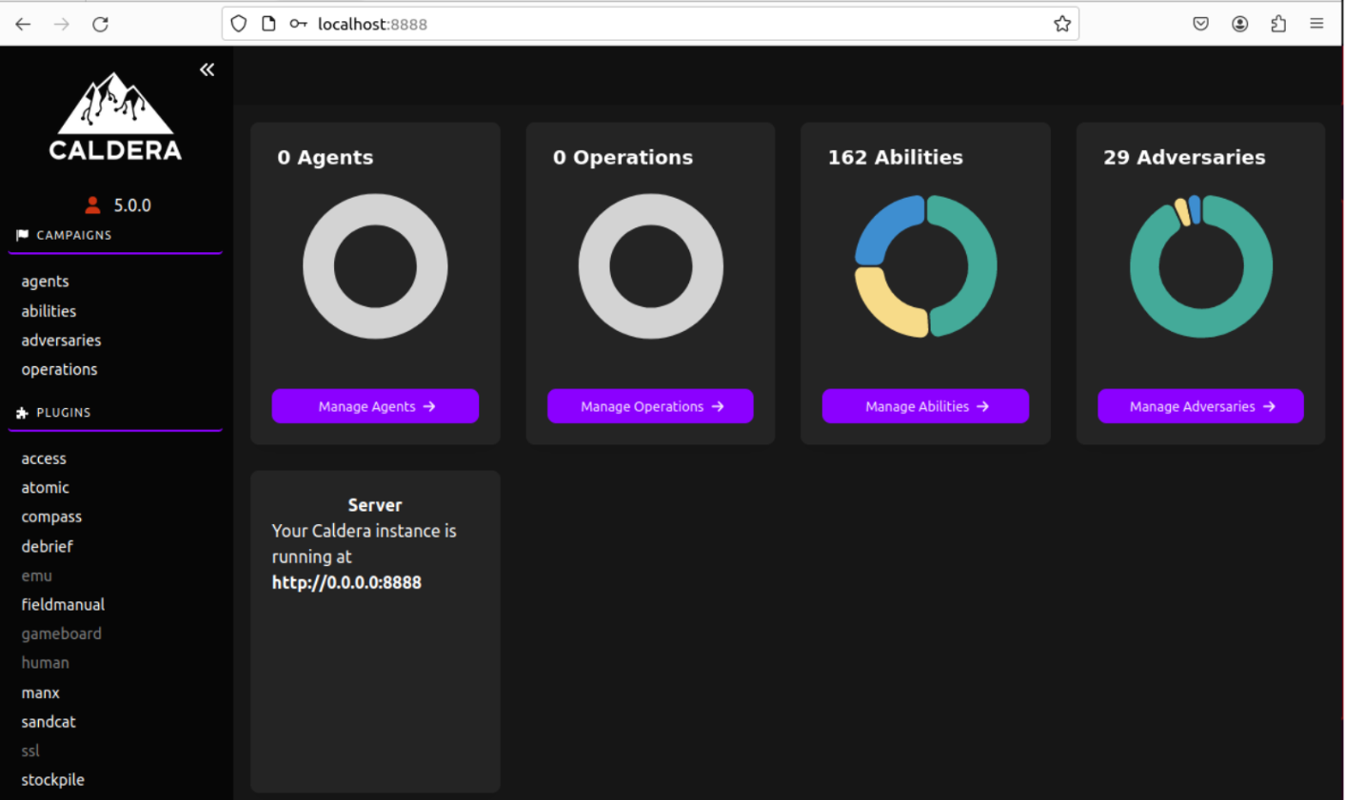Viewport: 1345px width, 800px height.
Task: Open the manx plugin
Action: click(x=40, y=693)
